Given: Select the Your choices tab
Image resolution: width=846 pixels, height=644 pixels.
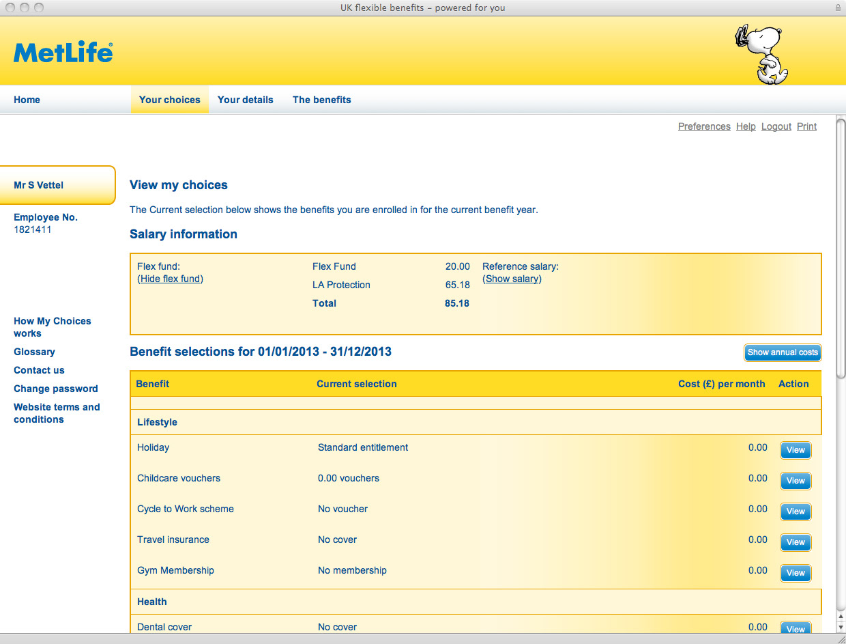Looking at the screenshot, I should tap(170, 100).
